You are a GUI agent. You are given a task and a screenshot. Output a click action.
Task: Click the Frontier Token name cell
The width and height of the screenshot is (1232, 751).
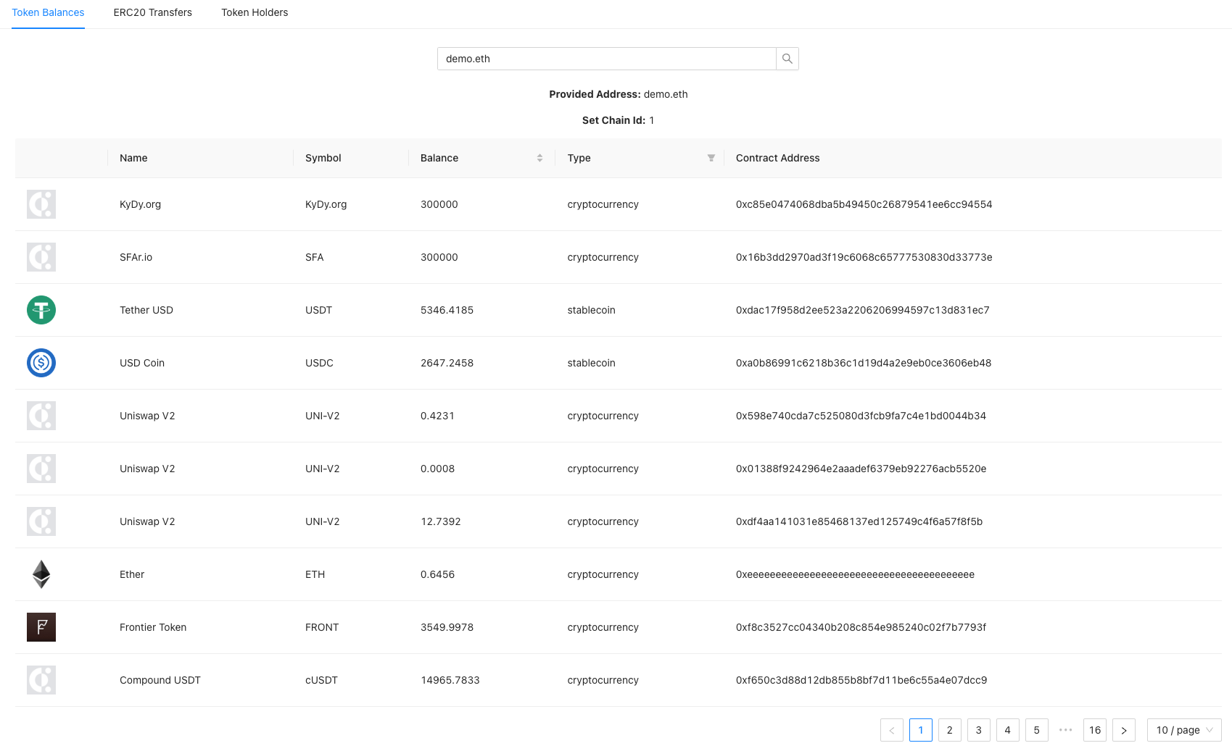[153, 627]
